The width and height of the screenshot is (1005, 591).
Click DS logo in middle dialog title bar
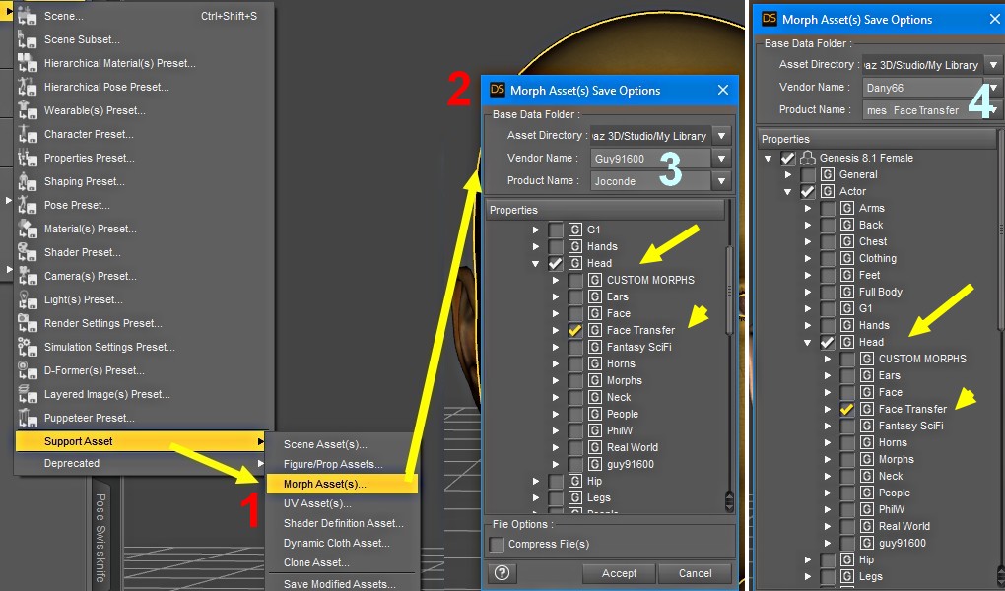pyautogui.click(x=498, y=90)
